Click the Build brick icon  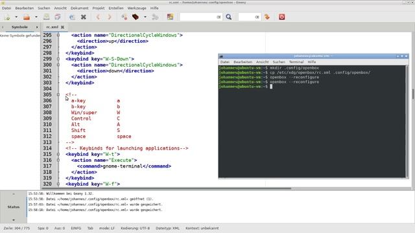(x=136, y=17)
